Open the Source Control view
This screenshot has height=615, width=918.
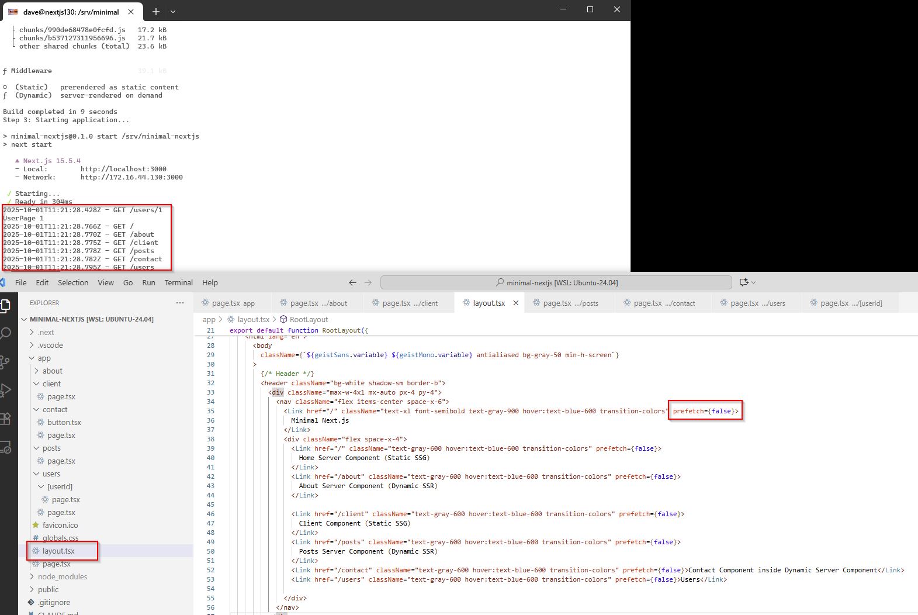[5, 362]
